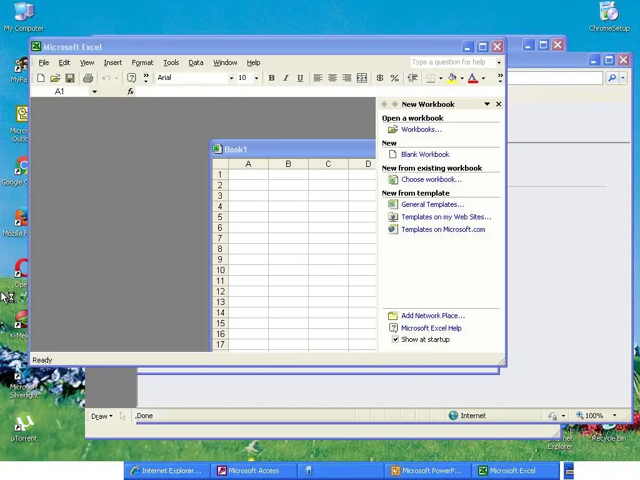Open the µTorrent desktop icon
Image resolution: width=640 pixels, height=480 pixels.
(24, 429)
